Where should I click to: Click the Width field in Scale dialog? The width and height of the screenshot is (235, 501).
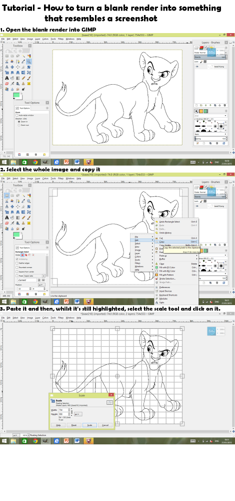pos(63,410)
